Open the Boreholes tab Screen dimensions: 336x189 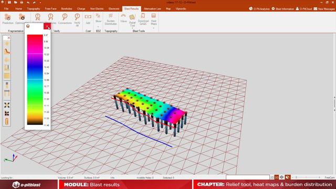coord(67,9)
